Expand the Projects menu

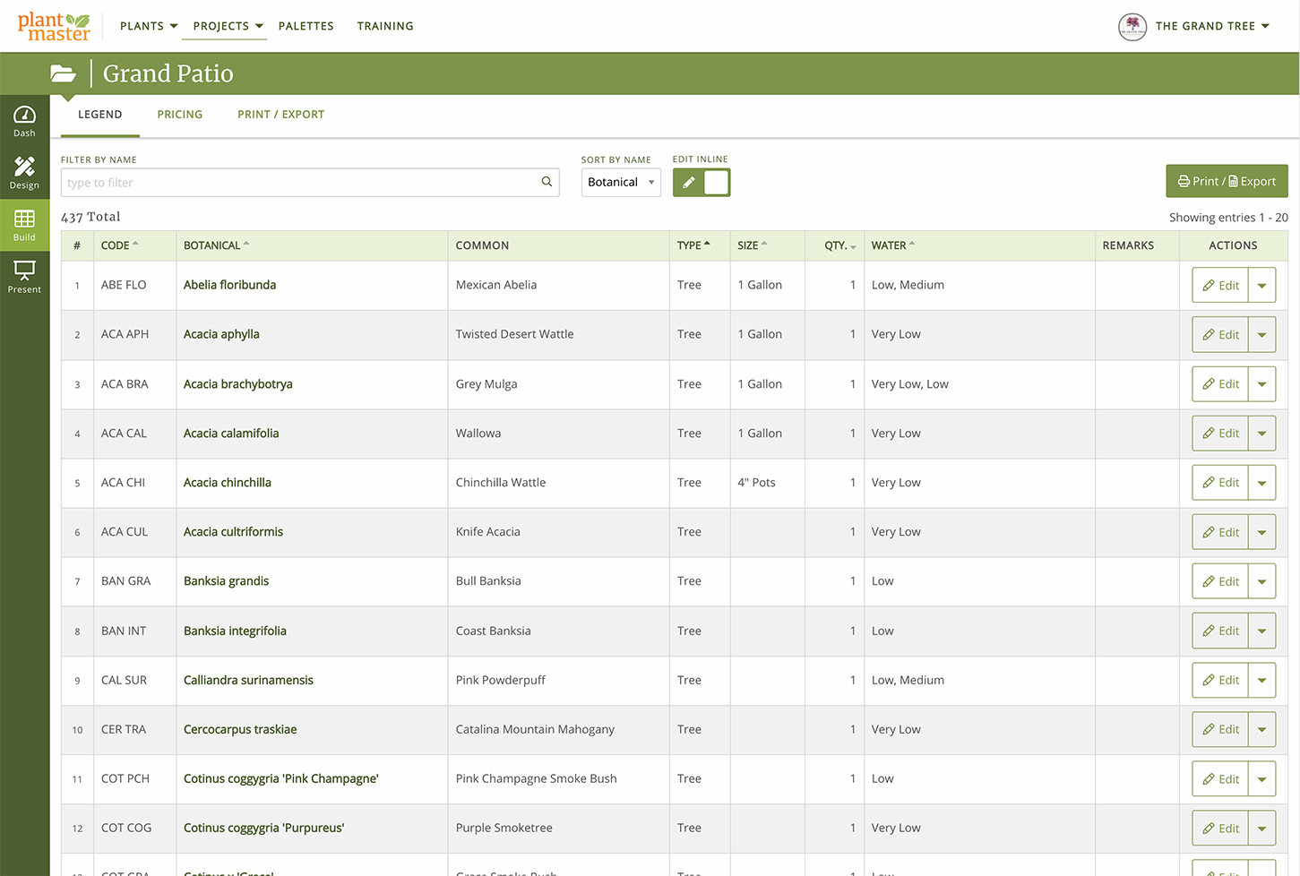228,26
